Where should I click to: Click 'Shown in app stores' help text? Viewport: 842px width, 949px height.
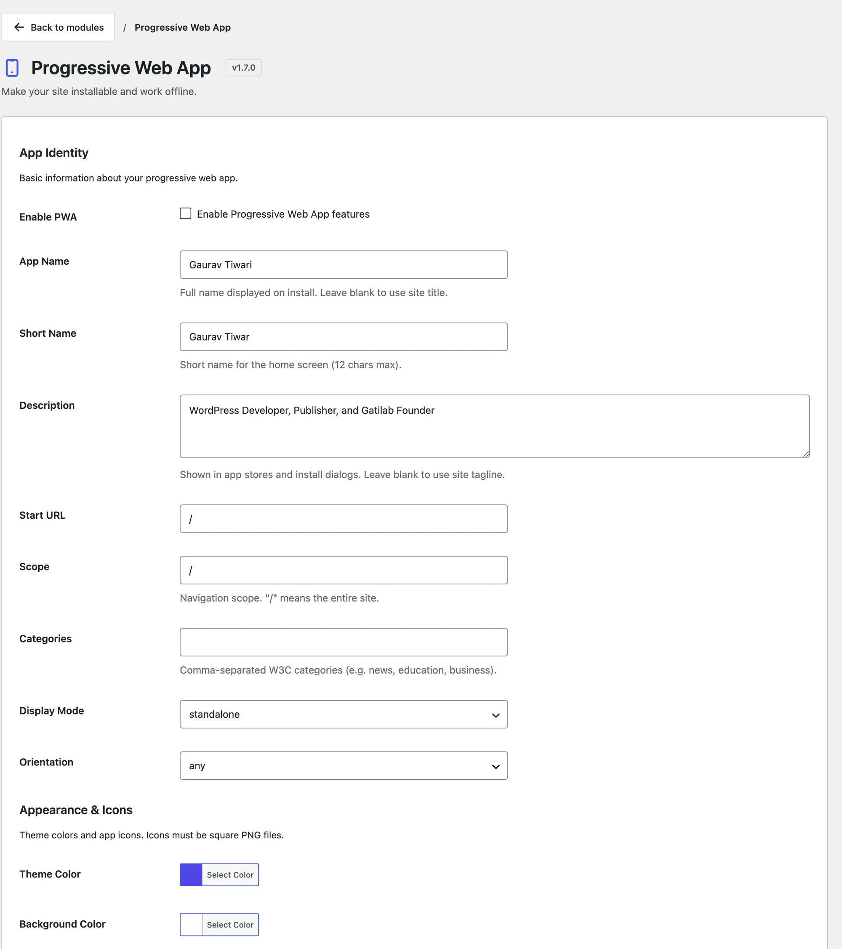coord(342,474)
